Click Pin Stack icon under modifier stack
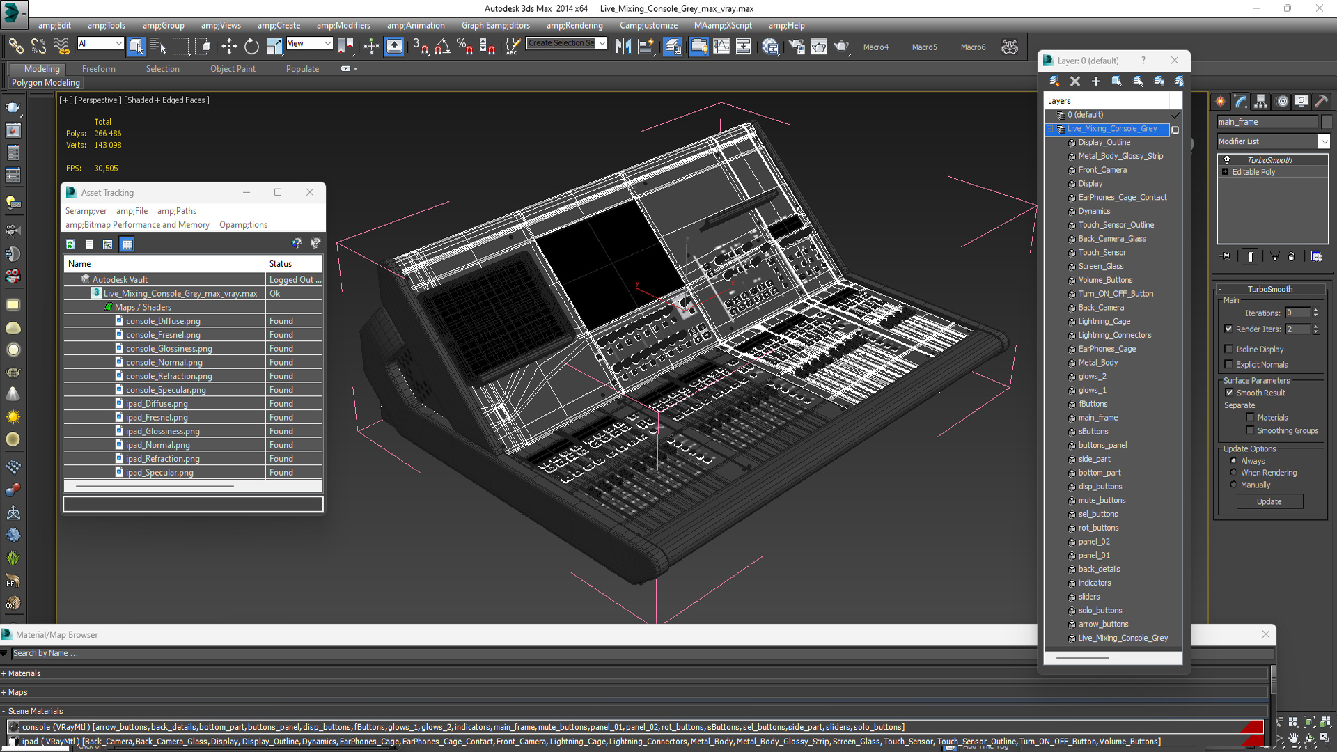The image size is (1337, 752). [1226, 256]
